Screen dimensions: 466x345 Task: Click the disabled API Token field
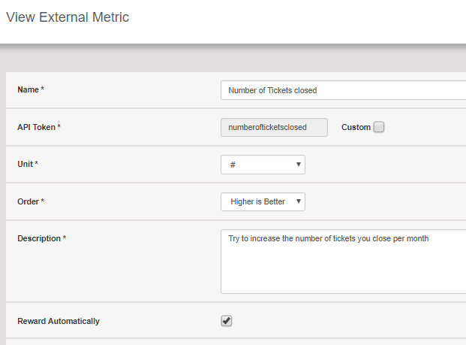tap(274, 127)
